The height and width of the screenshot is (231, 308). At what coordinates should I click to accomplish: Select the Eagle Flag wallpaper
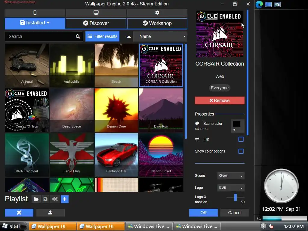click(x=72, y=155)
